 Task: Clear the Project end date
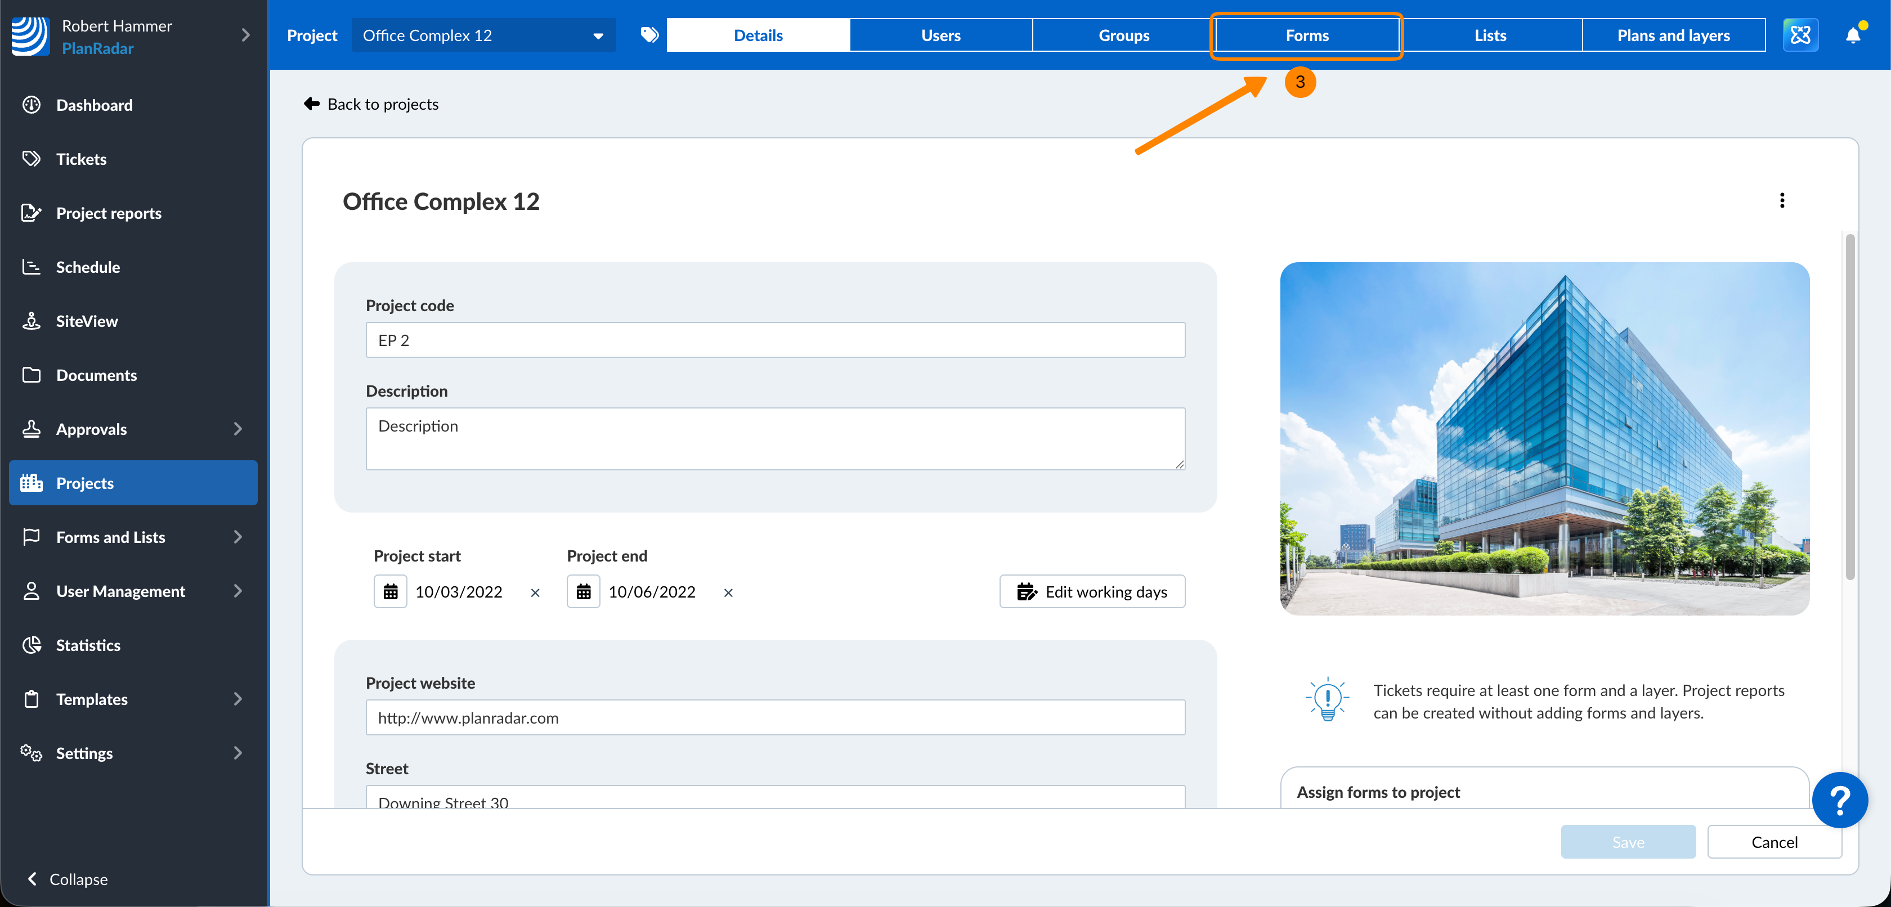(728, 593)
